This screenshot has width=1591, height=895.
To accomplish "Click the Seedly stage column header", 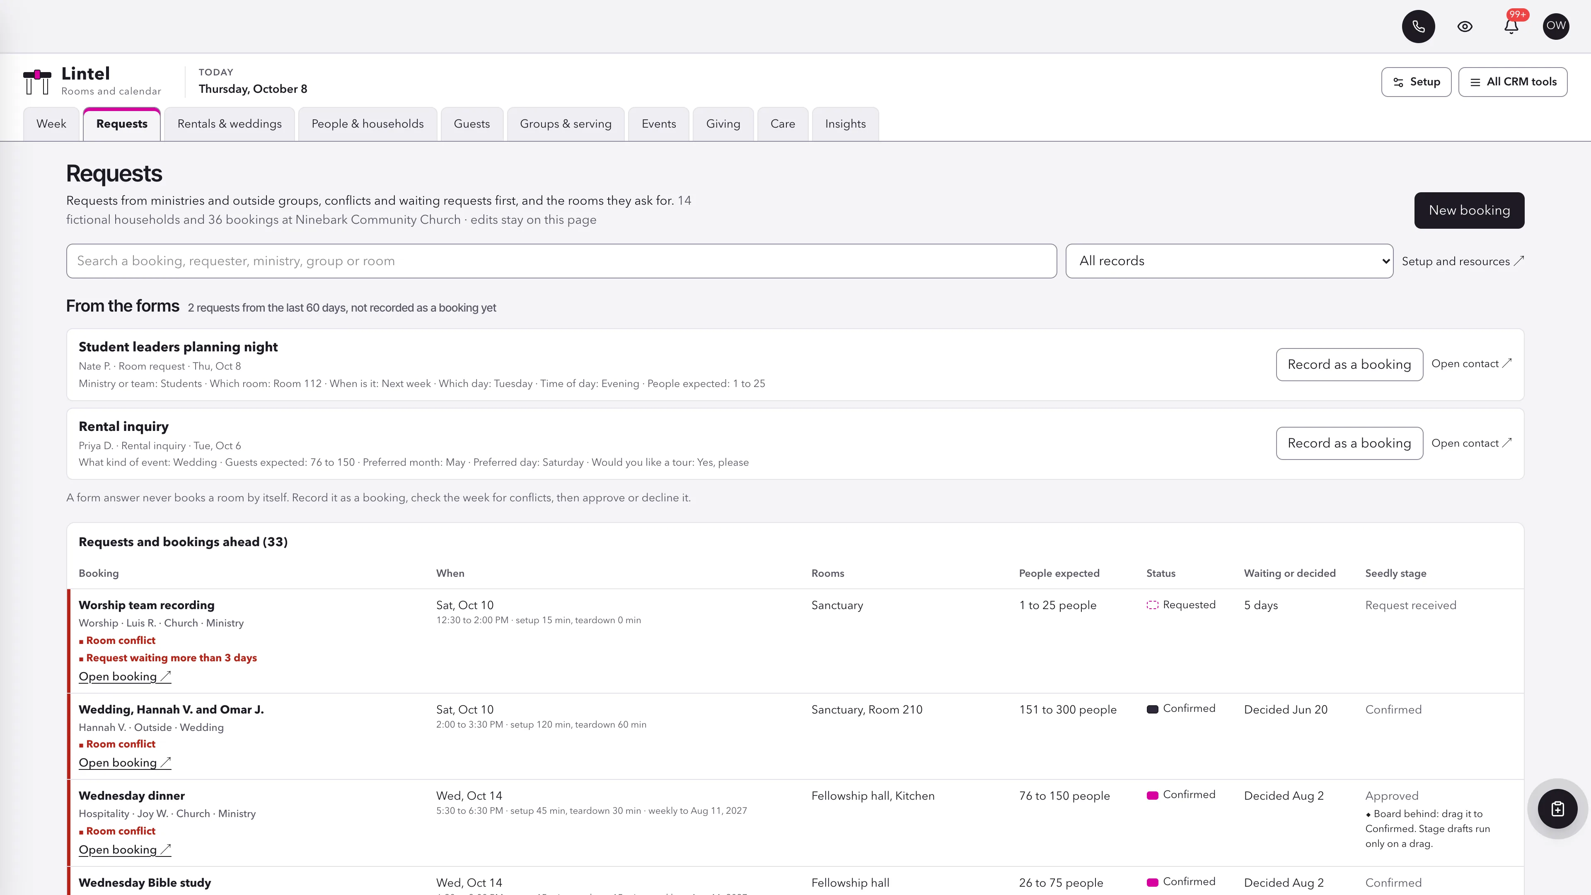I will (1396, 574).
